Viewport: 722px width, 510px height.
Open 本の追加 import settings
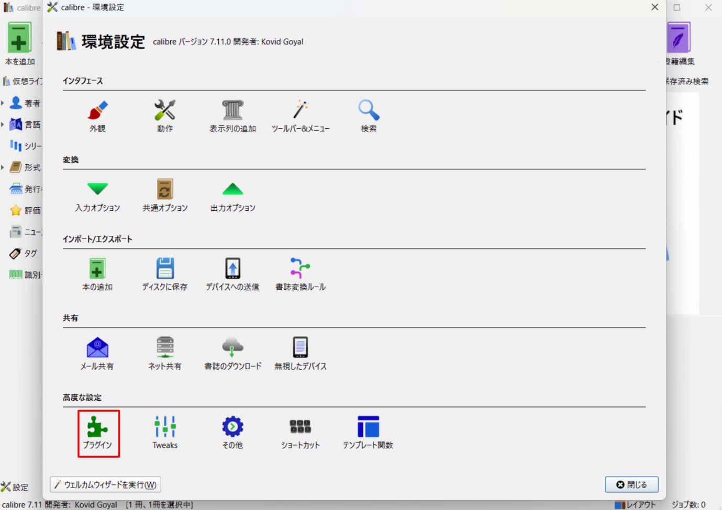pyautogui.click(x=97, y=275)
